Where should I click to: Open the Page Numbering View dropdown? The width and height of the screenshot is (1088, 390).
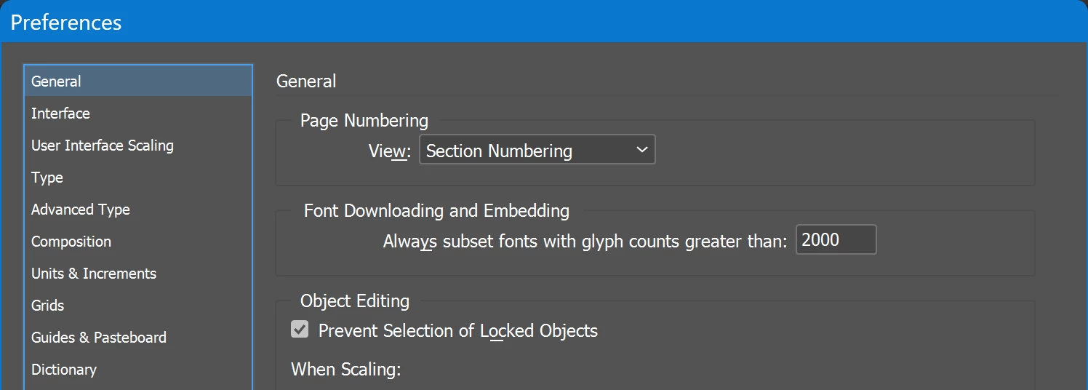[537, 150]
